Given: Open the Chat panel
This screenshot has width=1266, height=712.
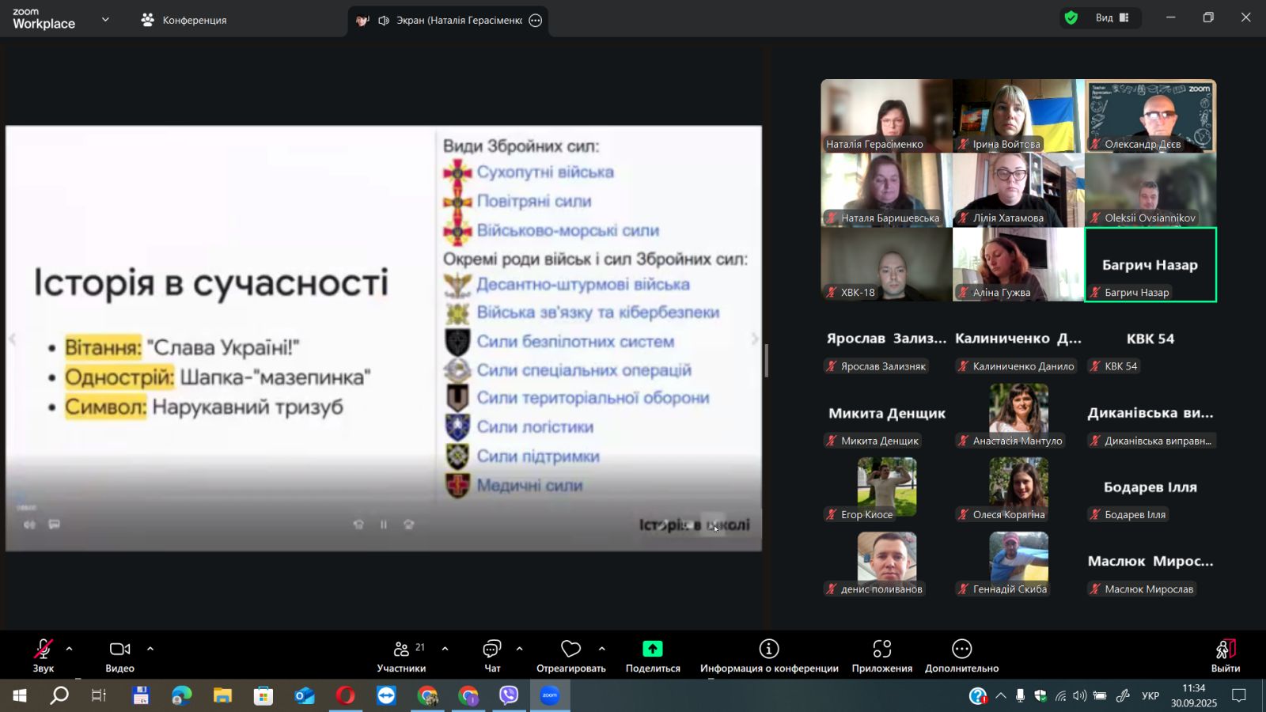Looking at the screenshot, I should (x=492, y=650).
